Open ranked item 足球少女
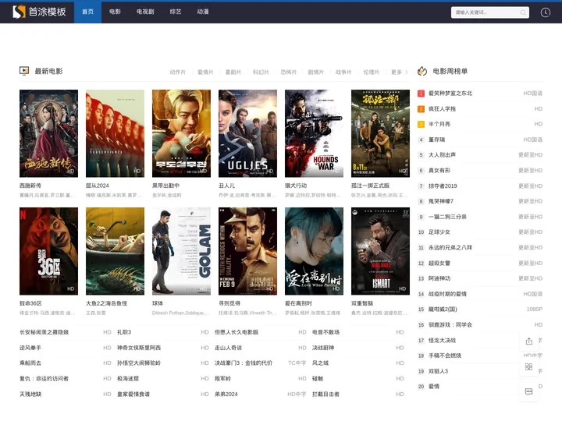Screen dimensions: 562x421 pos(439,232)
